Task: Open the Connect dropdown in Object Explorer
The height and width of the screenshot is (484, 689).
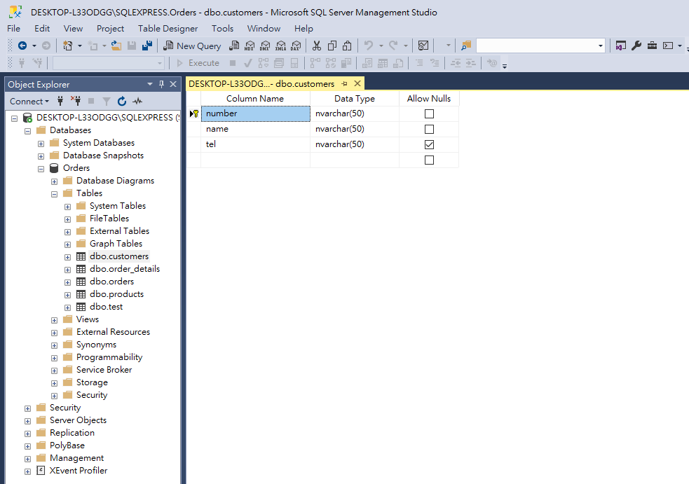Action: click(29, 101)
